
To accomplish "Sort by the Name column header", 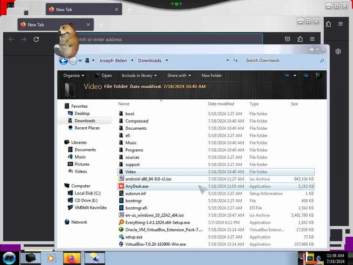I will (124, 104).
